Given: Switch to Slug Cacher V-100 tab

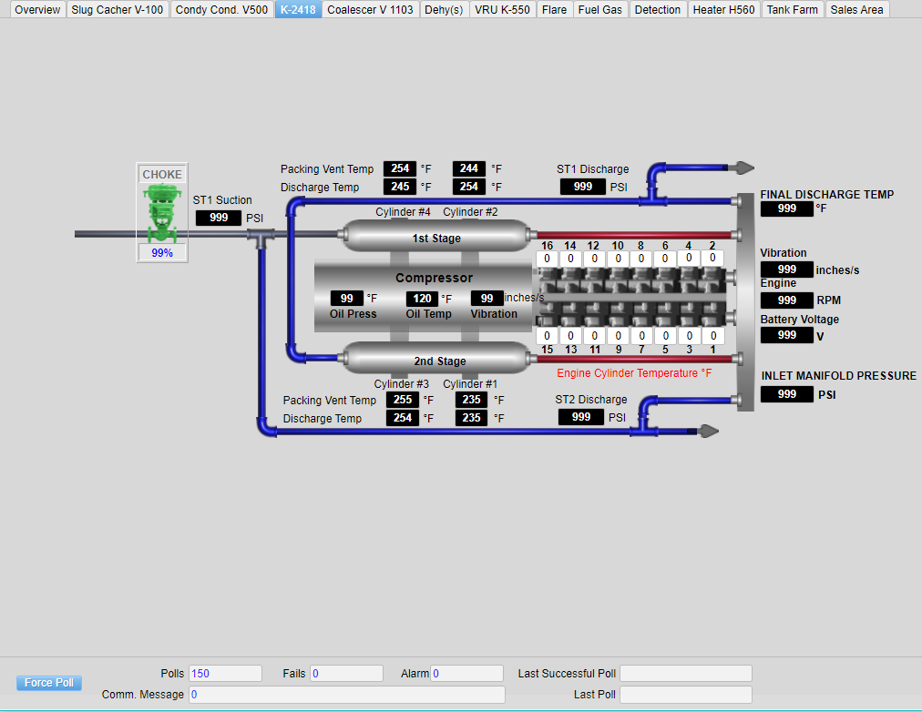Looking at the screenshot, I should coord(117,9).
